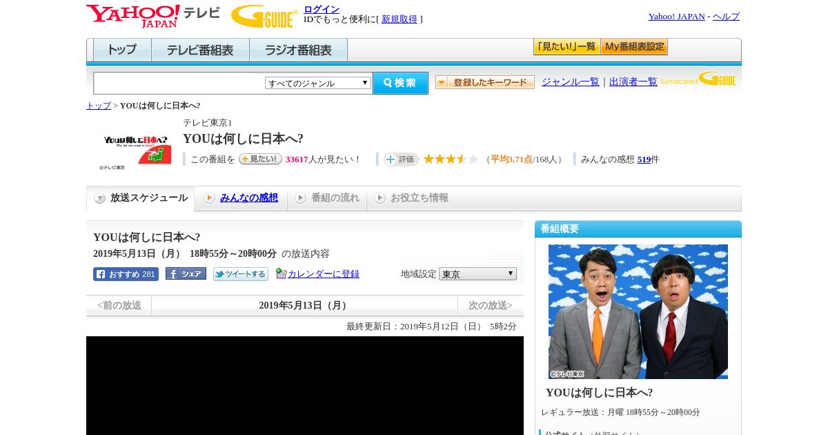This screenshot has width=828, height=435.
Task: Switch to the みんなの感想 tab
Action: click(x=241, y=198)
